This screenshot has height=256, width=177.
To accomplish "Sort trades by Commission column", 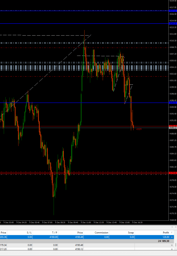I will [101, 233].
